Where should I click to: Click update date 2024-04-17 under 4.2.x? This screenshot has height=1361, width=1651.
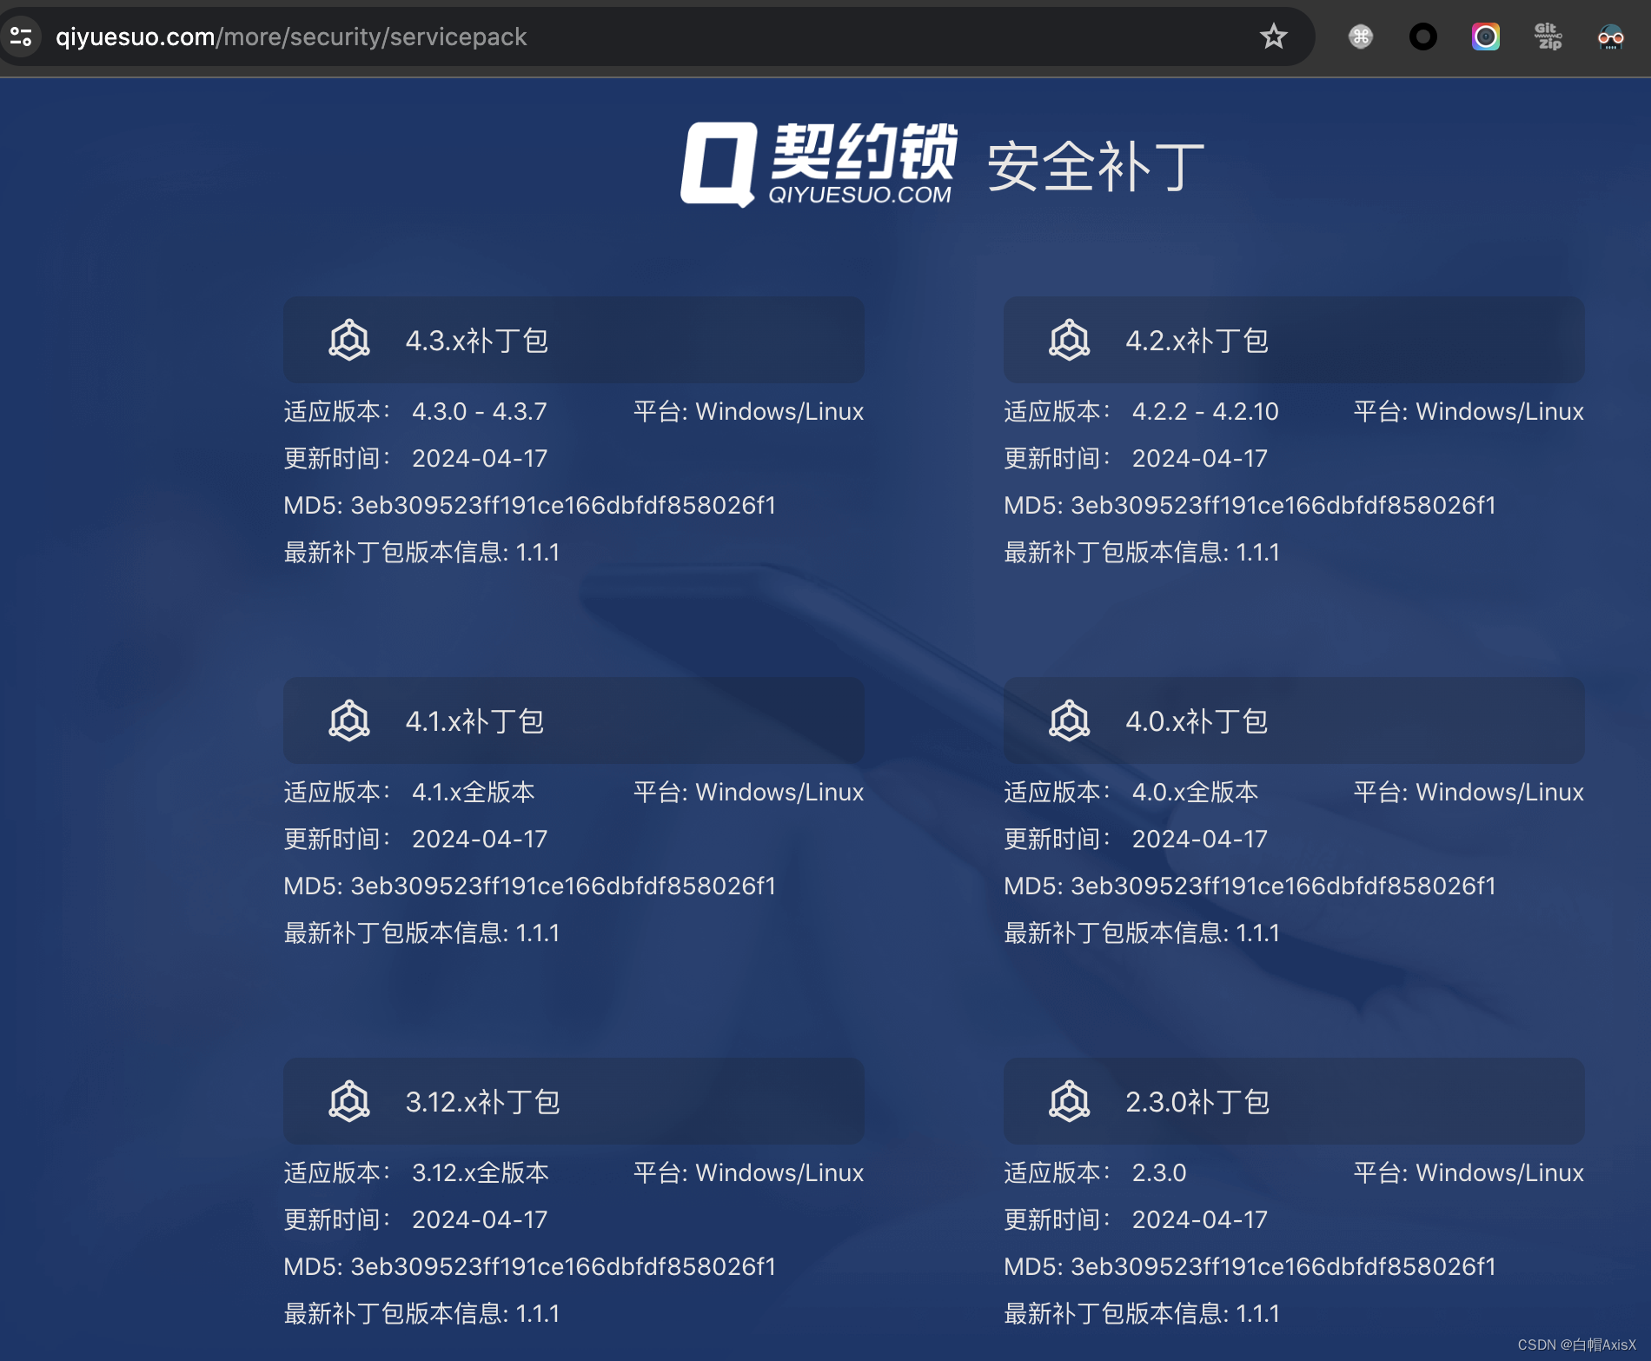(x=1200, y=458)
